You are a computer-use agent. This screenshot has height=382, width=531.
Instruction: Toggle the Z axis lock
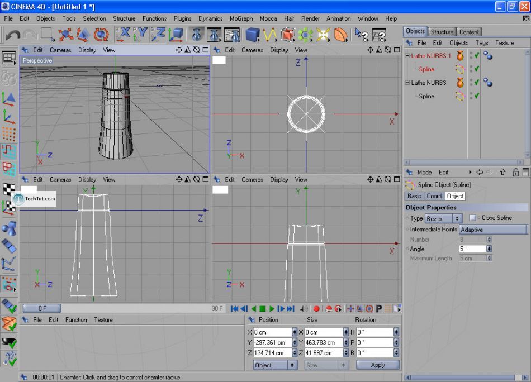(x=158, y=35)
